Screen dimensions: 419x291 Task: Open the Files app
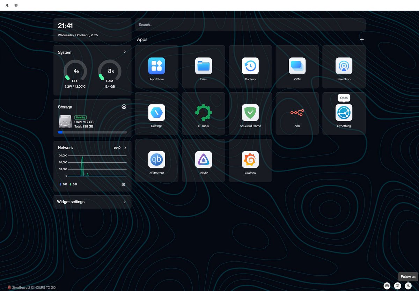(204, 66)
